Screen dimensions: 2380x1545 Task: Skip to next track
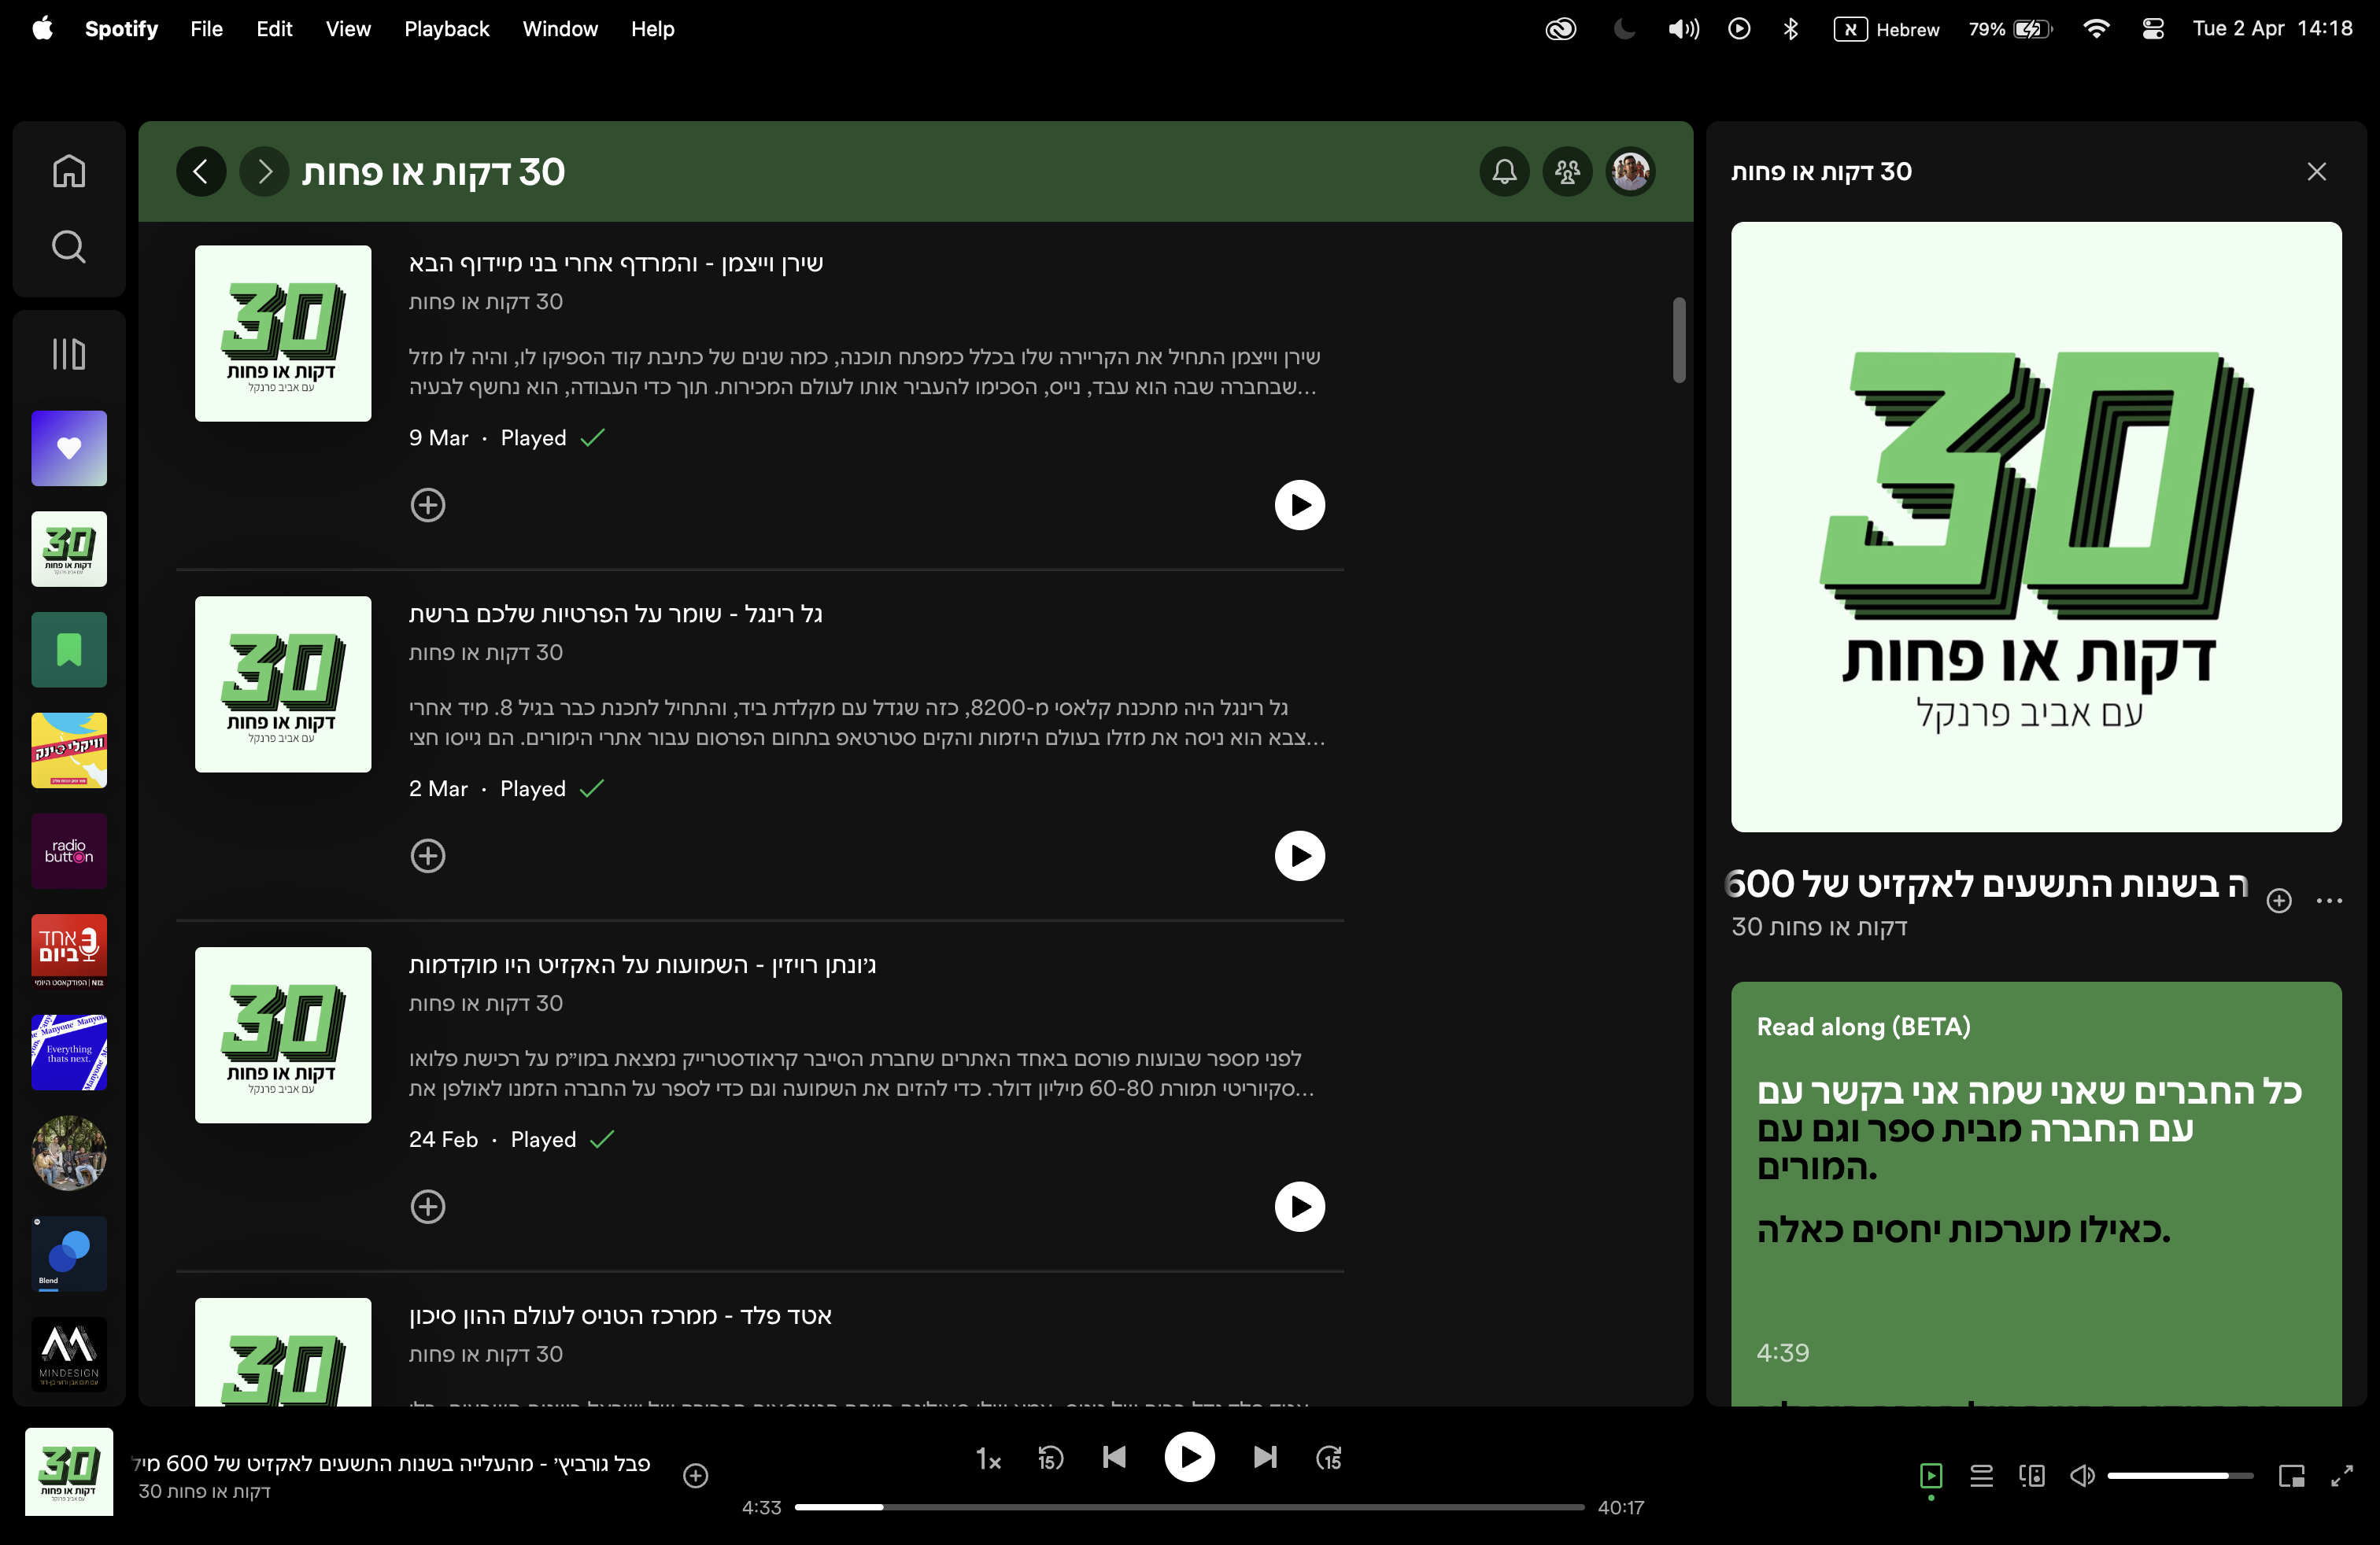1265,1458
